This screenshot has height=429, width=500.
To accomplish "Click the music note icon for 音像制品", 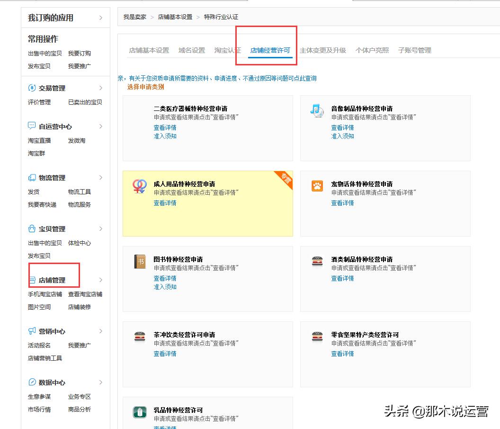I will coord(318,110).
